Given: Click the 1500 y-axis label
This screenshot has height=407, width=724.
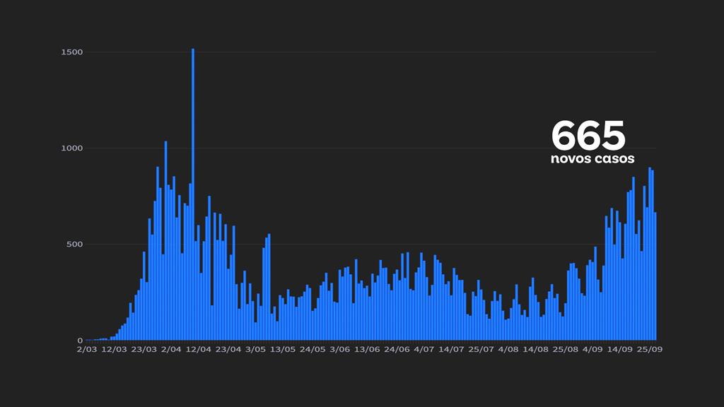Looking at the screenshot, I should coord(71,52).
